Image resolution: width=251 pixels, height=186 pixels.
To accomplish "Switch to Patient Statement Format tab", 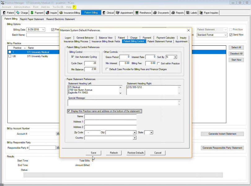I will pyautogui.click(x=160, y=41).
